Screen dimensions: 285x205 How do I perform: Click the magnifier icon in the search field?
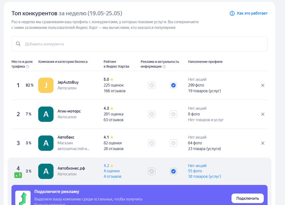(x=18, y=44)
